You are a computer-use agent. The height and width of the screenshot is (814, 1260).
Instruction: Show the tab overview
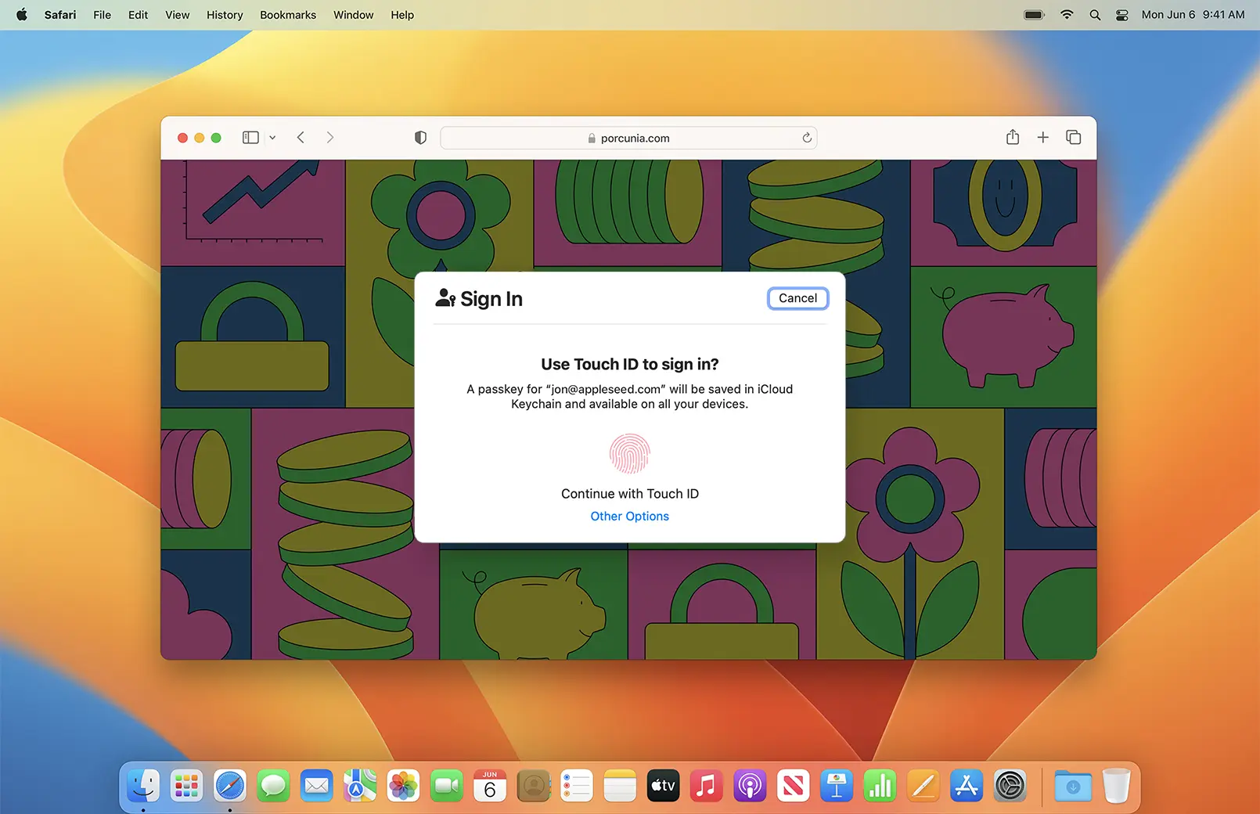tap(1073, 137)
